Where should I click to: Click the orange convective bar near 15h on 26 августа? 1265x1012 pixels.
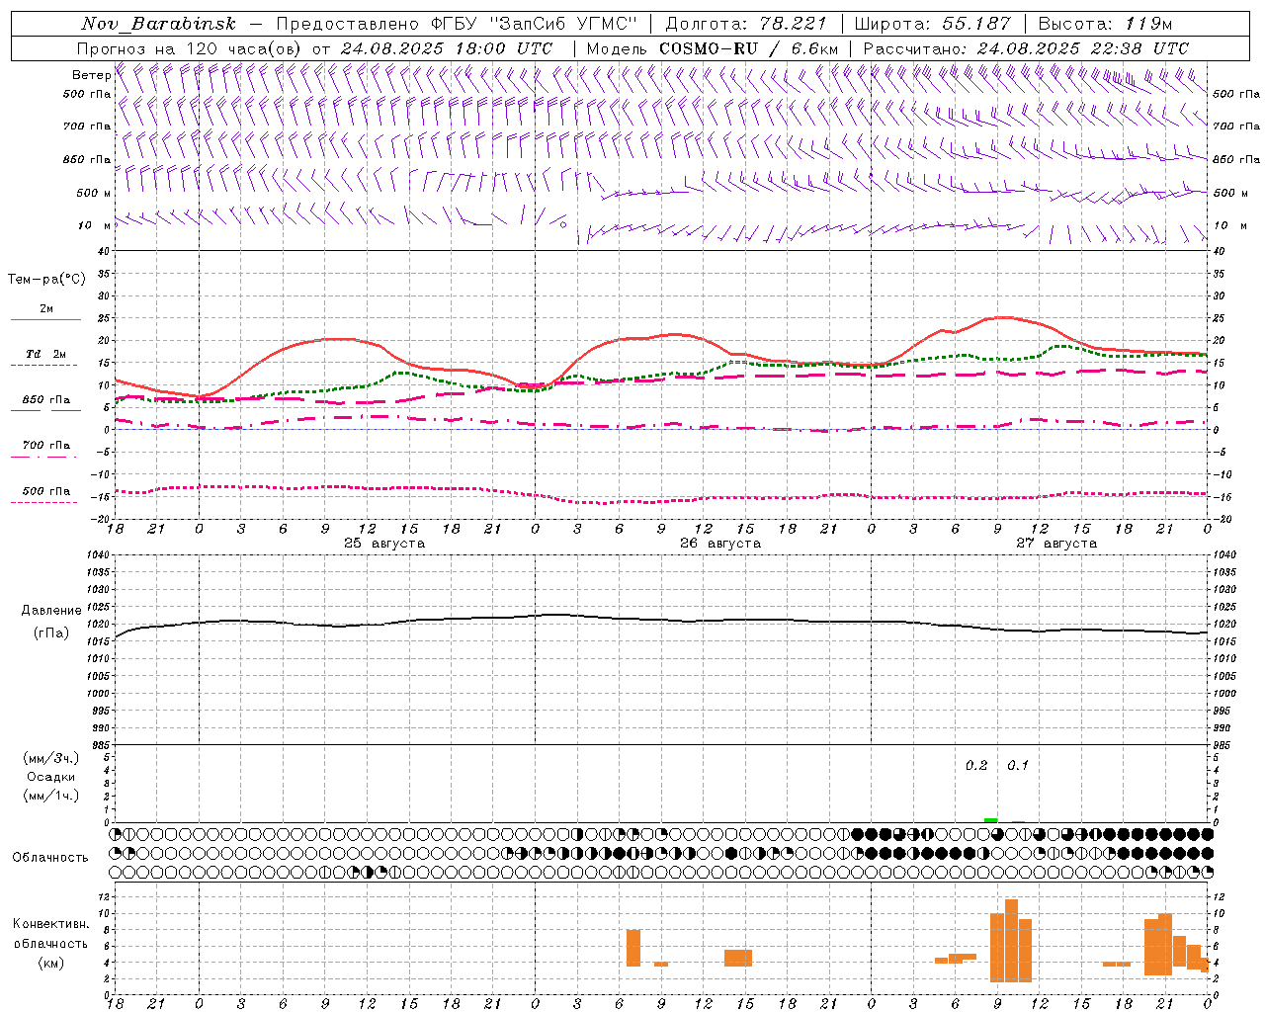[x=738, y=958]
